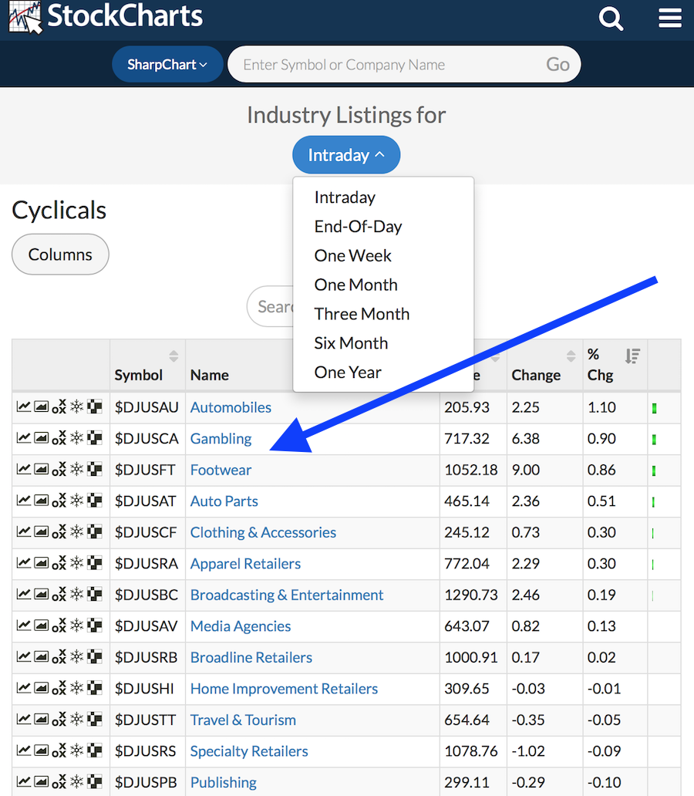Open CandleGlance icon for Clothing & Accessories
The image size is (694, 796).
(x=95, y=533)
